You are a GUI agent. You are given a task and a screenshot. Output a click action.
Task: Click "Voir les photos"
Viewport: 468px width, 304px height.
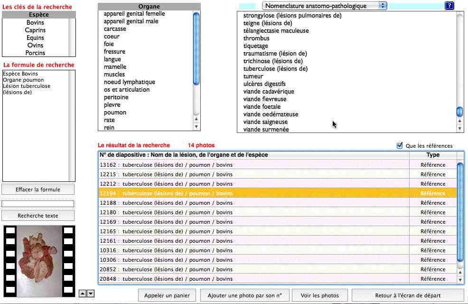coord(320,295)
